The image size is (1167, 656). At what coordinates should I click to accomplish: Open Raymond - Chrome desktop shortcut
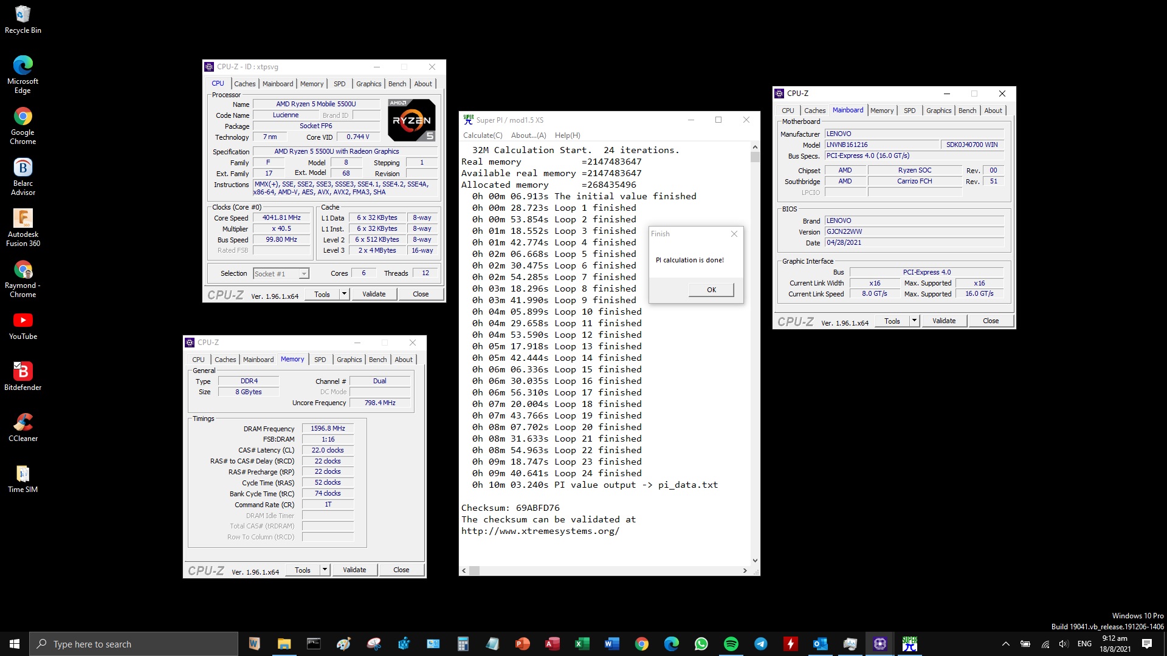(x=22, y=279)
